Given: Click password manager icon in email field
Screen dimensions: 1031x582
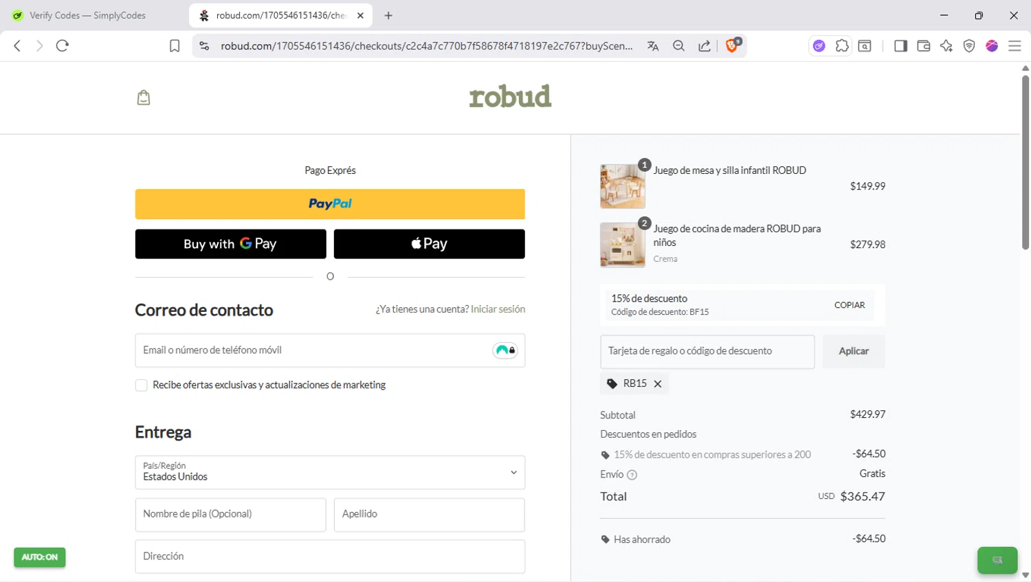Looking at the screenshot, I should coord(505,350).
